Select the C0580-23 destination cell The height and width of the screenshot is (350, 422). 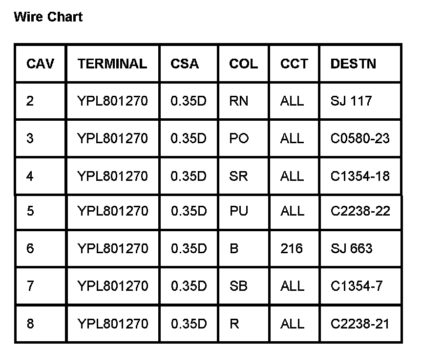click(360, 138)
